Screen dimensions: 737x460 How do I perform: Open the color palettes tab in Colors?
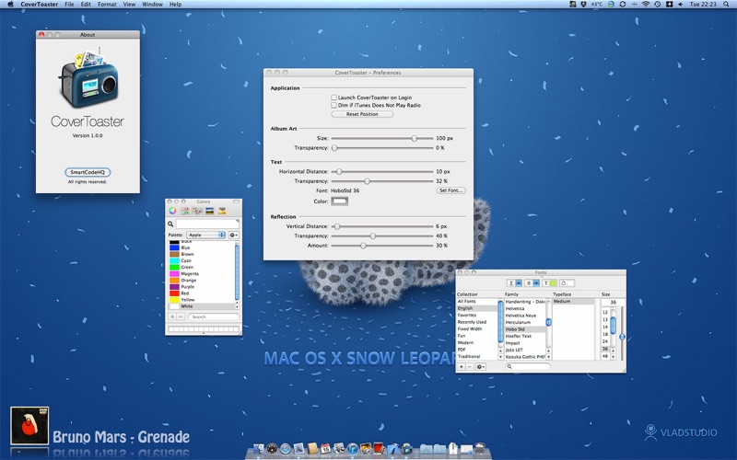tap(197, 212)
